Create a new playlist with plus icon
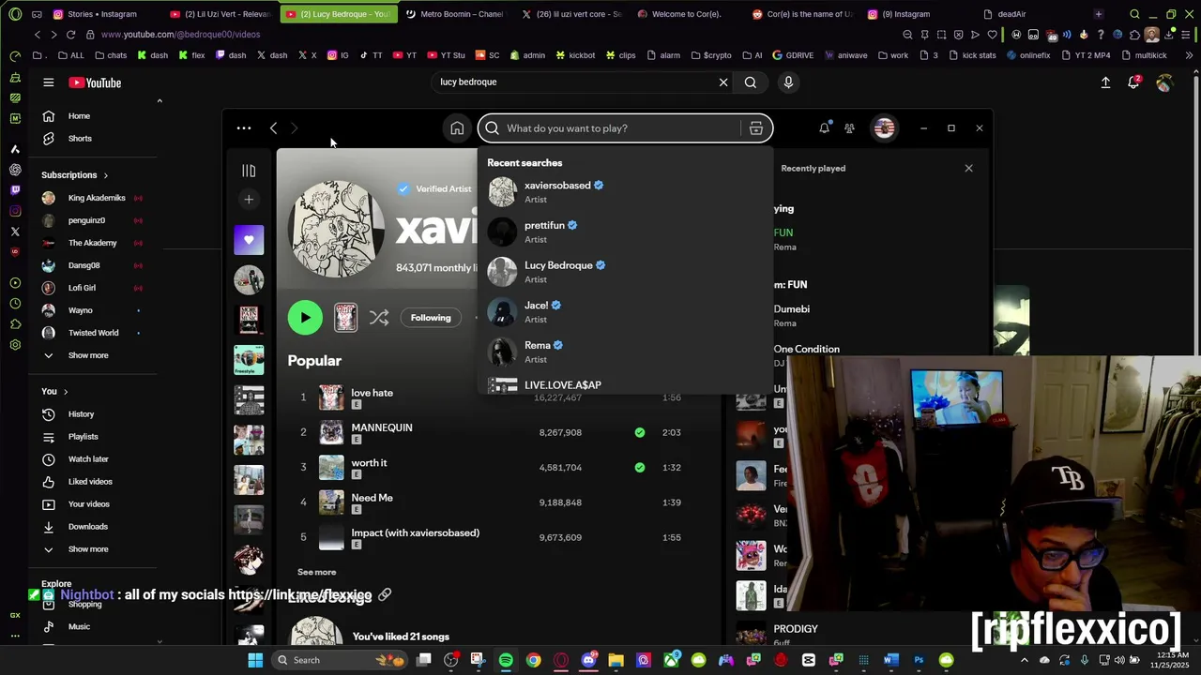 click(249, 199)
